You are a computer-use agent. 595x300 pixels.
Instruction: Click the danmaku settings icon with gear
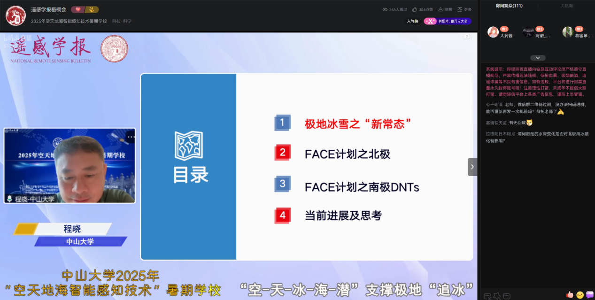click(x=487, y=296)
